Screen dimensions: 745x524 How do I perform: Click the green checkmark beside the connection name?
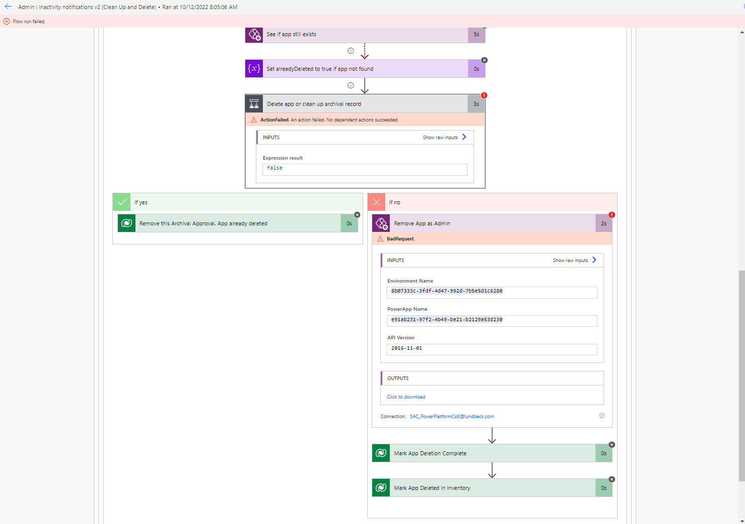click(602, 416)
